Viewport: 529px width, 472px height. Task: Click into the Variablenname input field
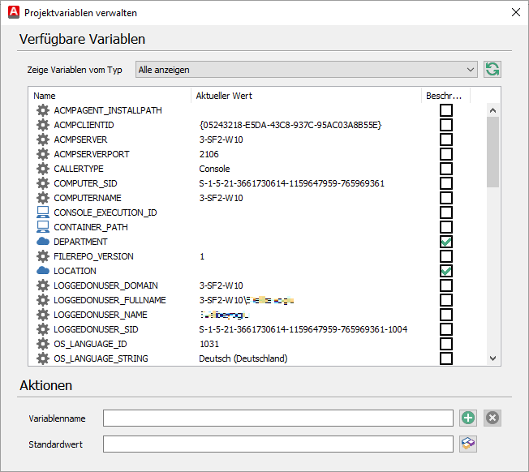tap(278, 418)
